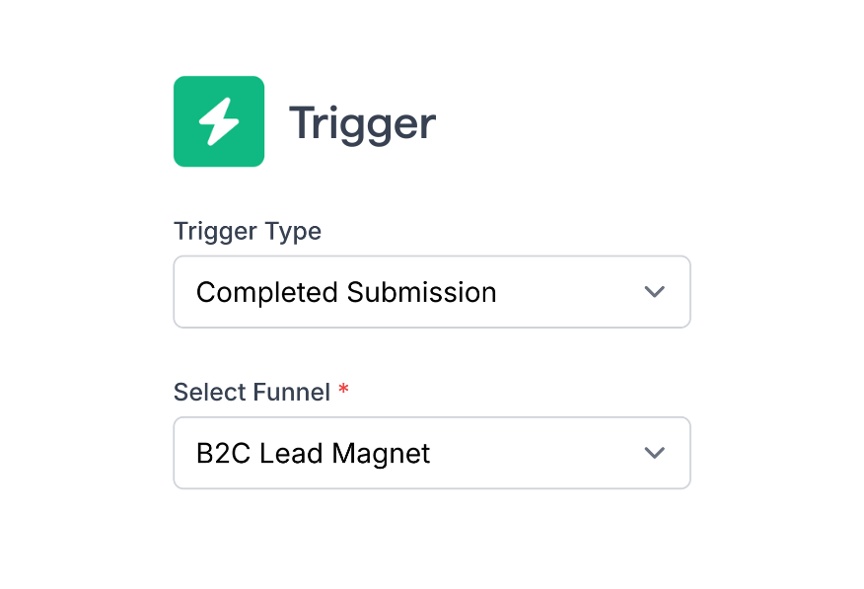
Task: Click the Select Funnel label
Action: pos(252,391)
